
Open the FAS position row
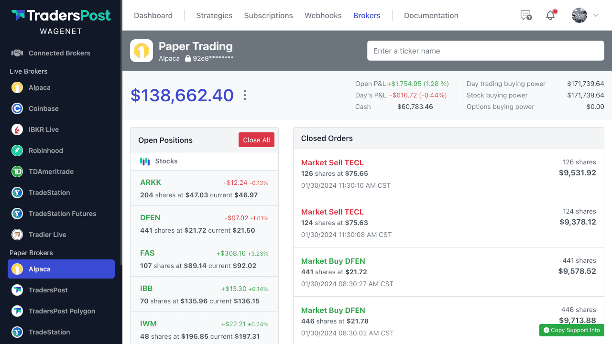coord(204,259)
